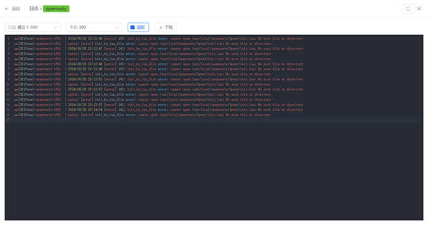Click line number 17 in the gutter
The width and height of the screenshot is (429, 241).
point(8,120)
